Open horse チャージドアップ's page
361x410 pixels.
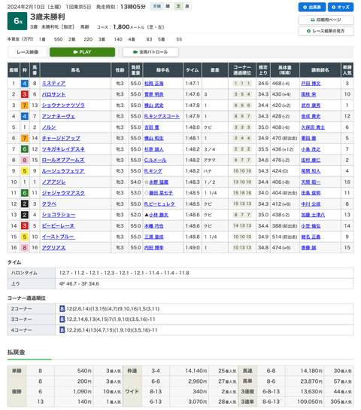pyautogui.click(x=61, y=138)
